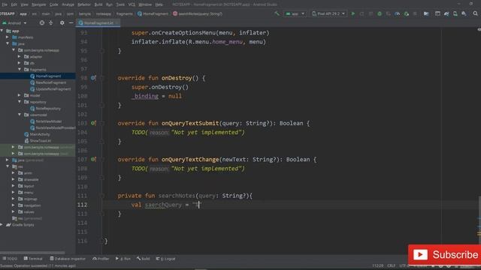Click the searchNotes breadcrumb in navigation bar
481x270 pixels.
[x=198, y=13]
